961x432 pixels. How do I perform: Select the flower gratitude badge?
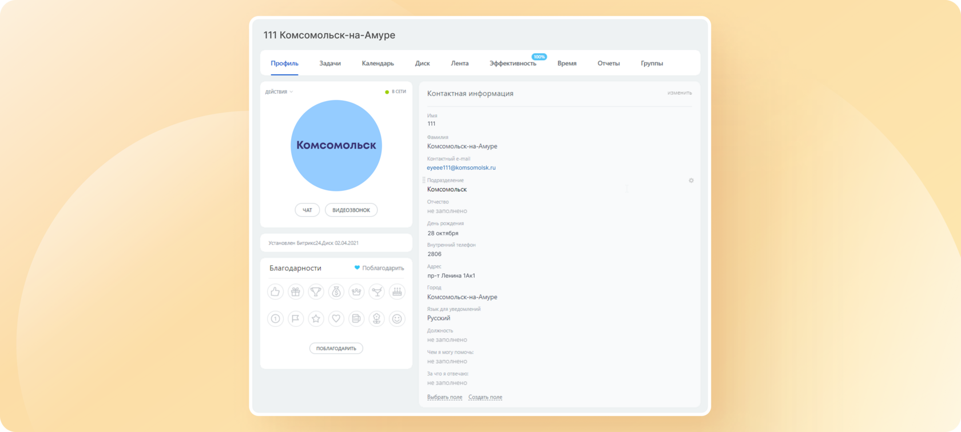[377, 319]
